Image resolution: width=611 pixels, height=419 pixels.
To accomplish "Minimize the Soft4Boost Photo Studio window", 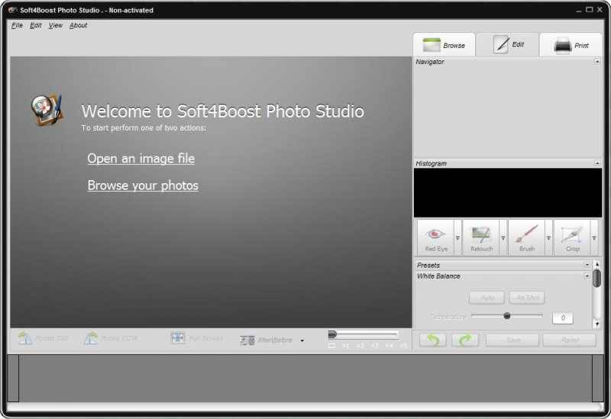I will (578, 11).
